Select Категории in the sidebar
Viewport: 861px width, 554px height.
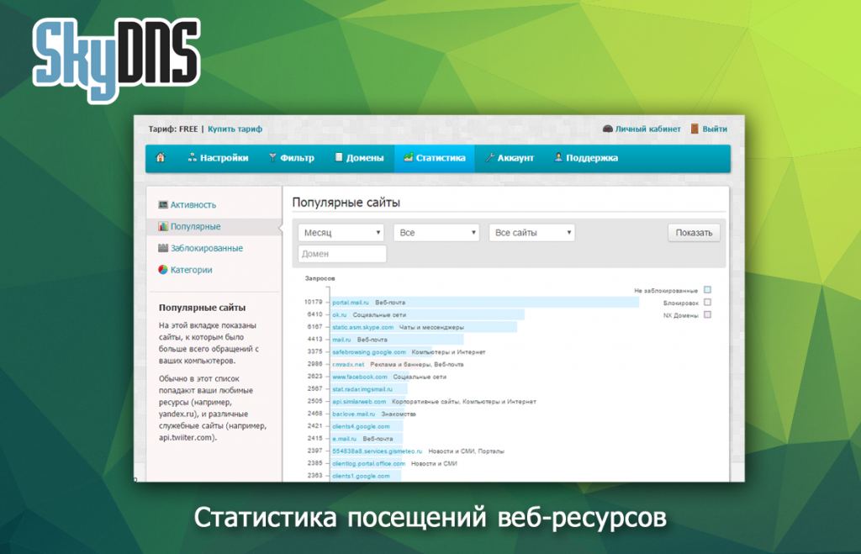[191, 270]
